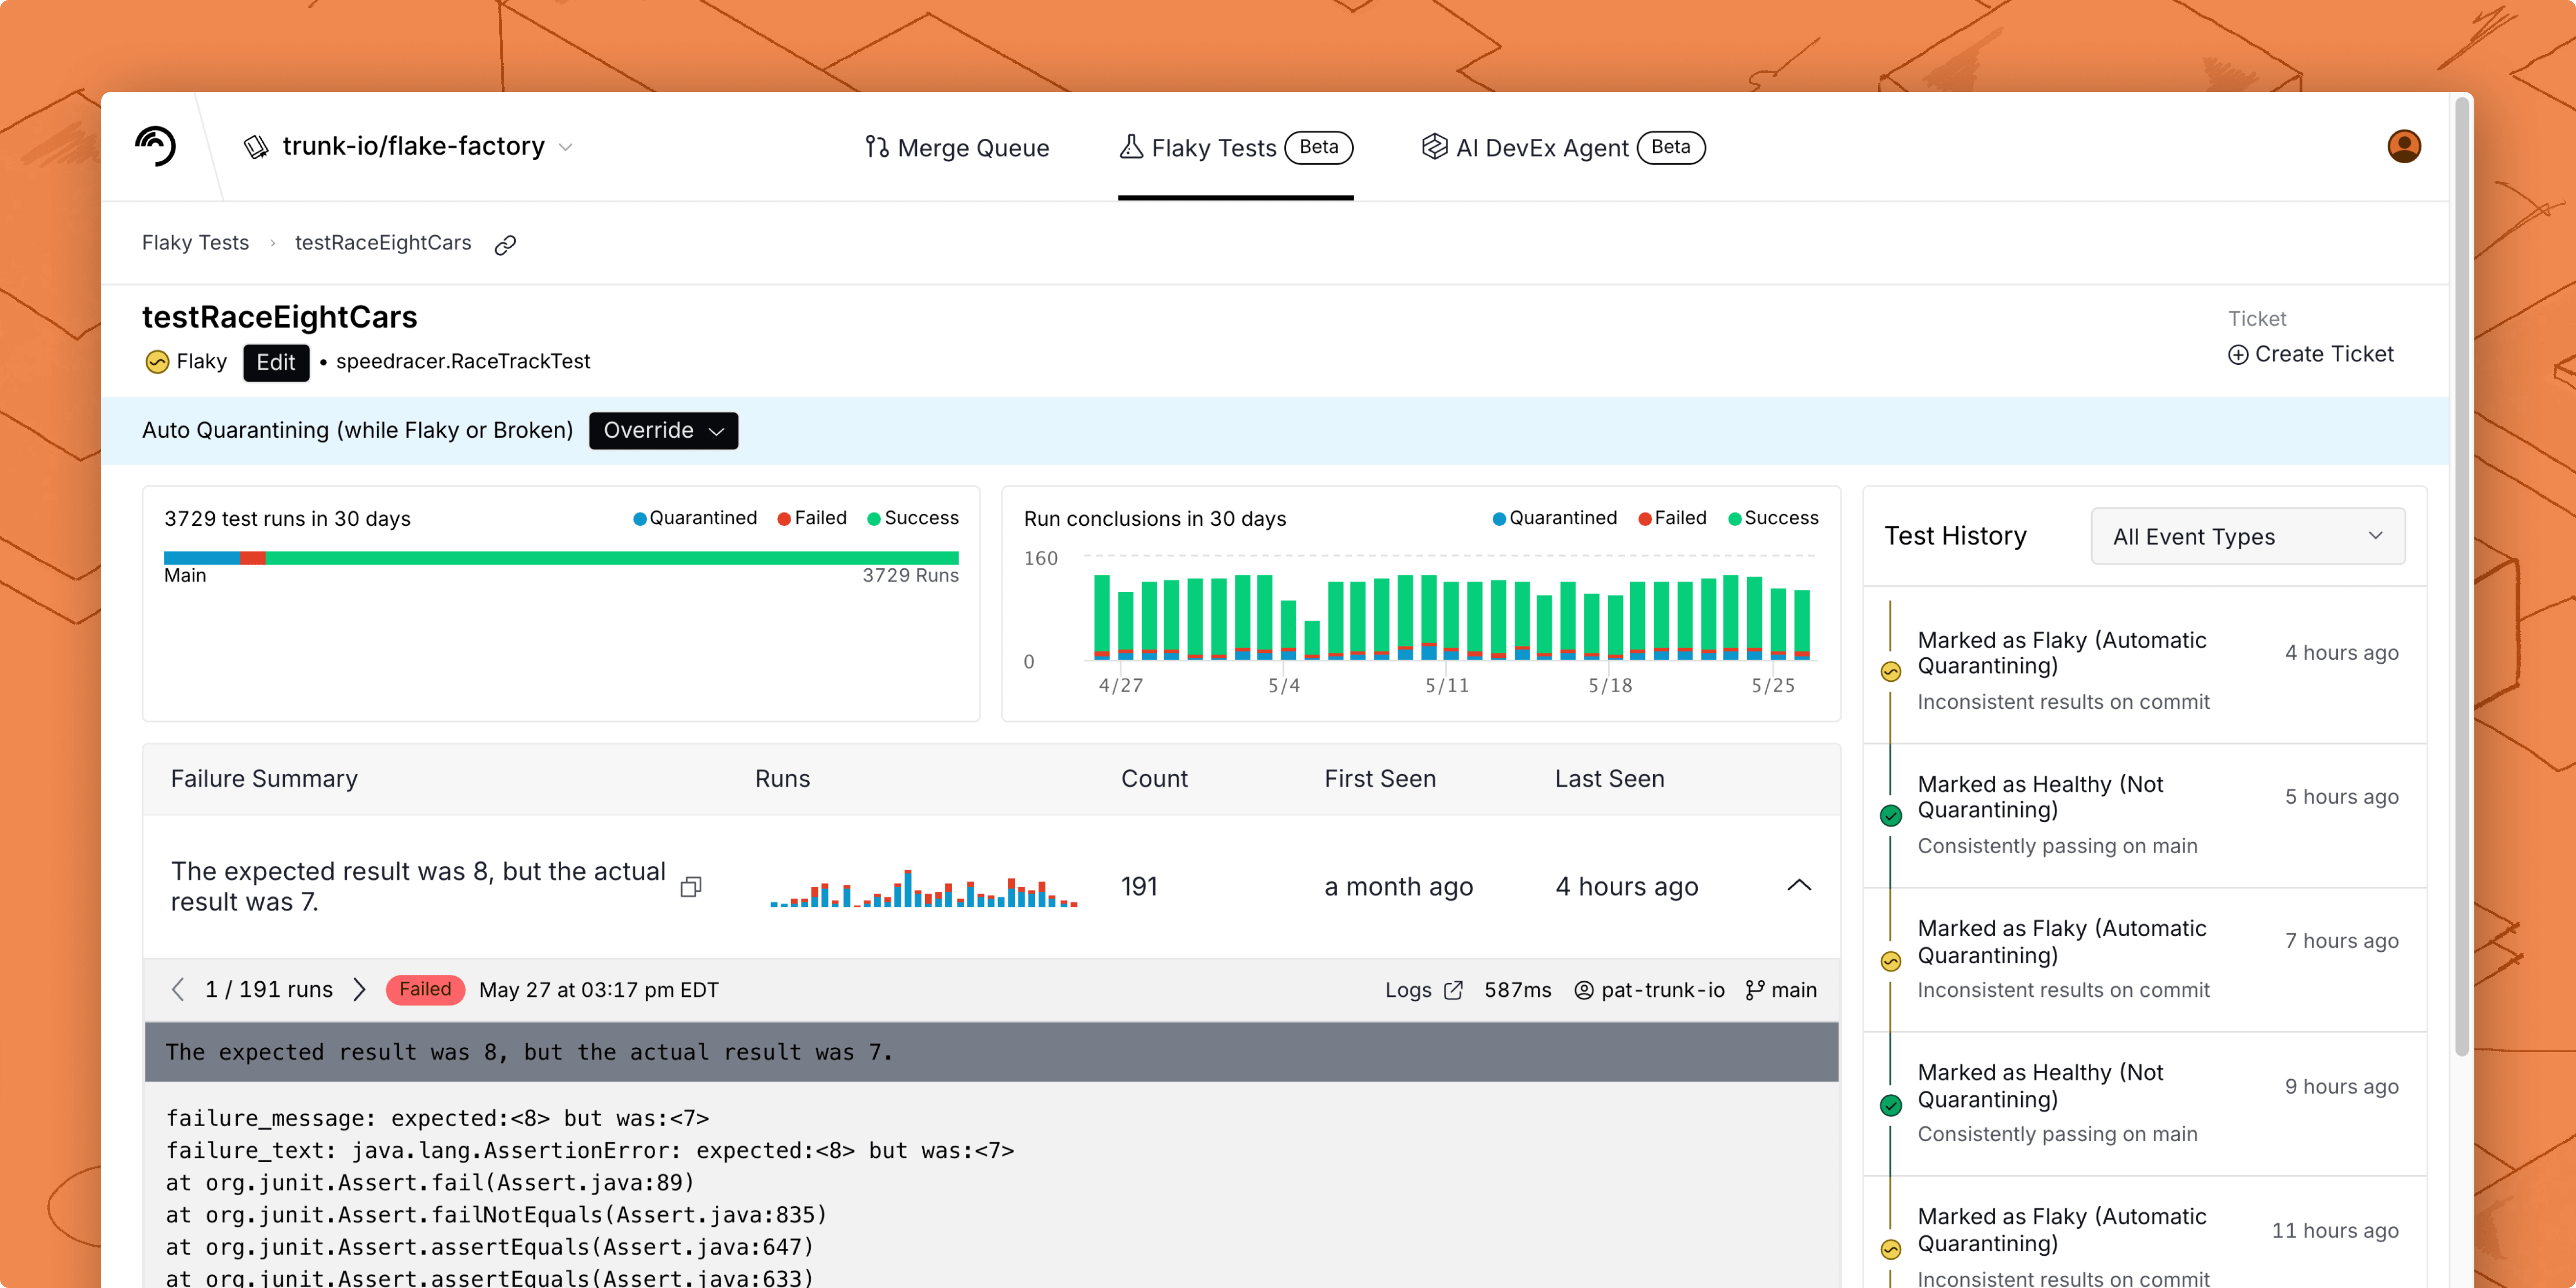Open the Override quarantine dropdown

663,431
